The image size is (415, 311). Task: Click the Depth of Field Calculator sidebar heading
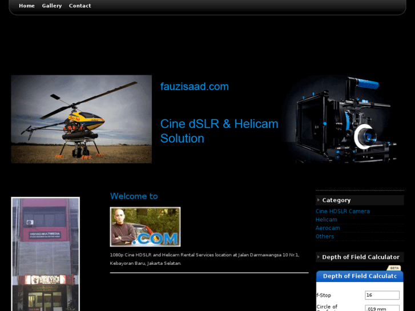click(x=361, y=257)
